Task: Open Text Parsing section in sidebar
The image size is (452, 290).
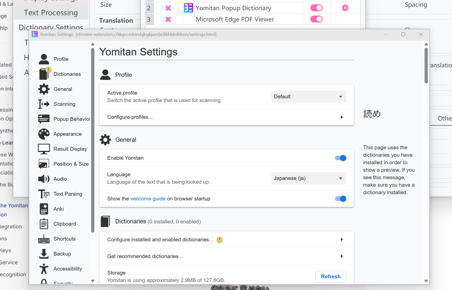Action: pos(68,194)
